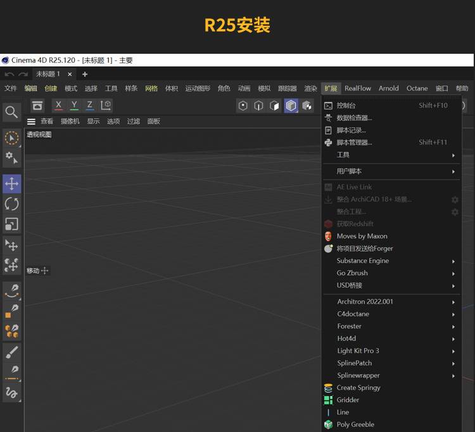Screen dimensions: 475x432
Task: Open the Octane menu
Action: click(x=417, y=89)
